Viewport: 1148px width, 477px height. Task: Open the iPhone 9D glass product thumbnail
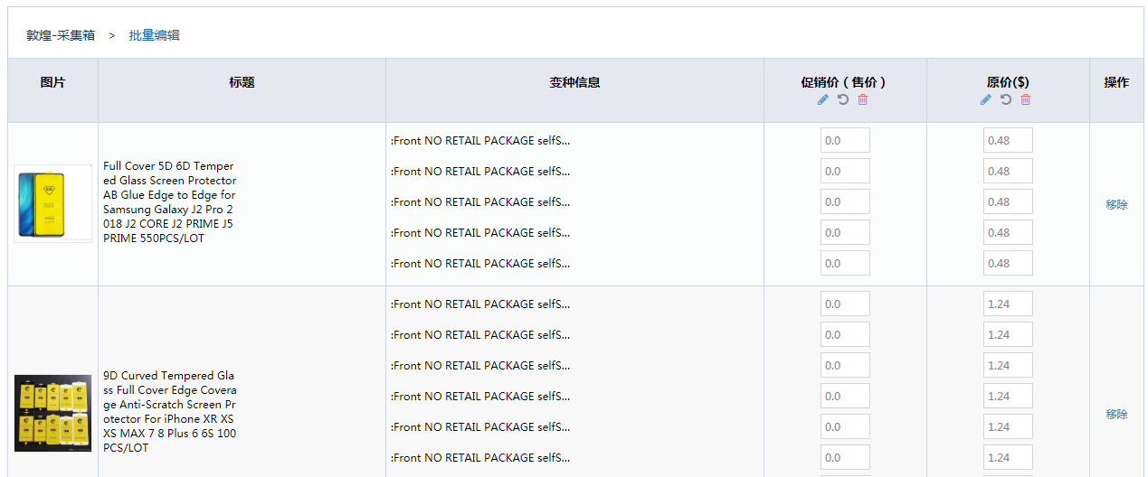coord(52,413)
